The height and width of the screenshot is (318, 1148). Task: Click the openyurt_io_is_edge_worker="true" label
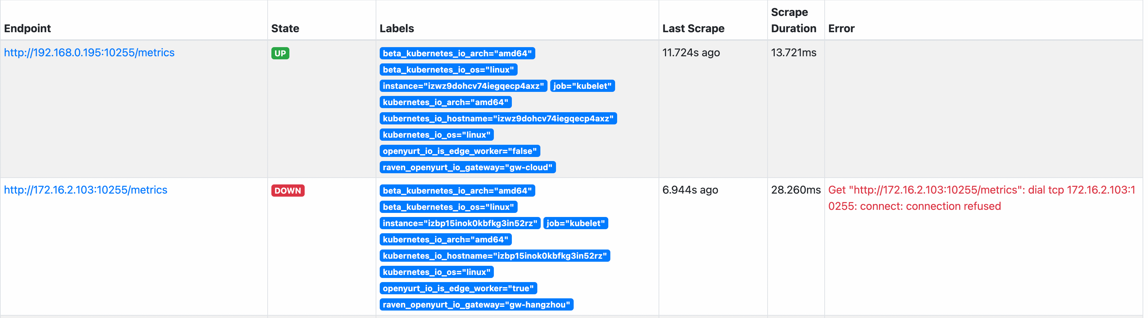coord(458,288)
